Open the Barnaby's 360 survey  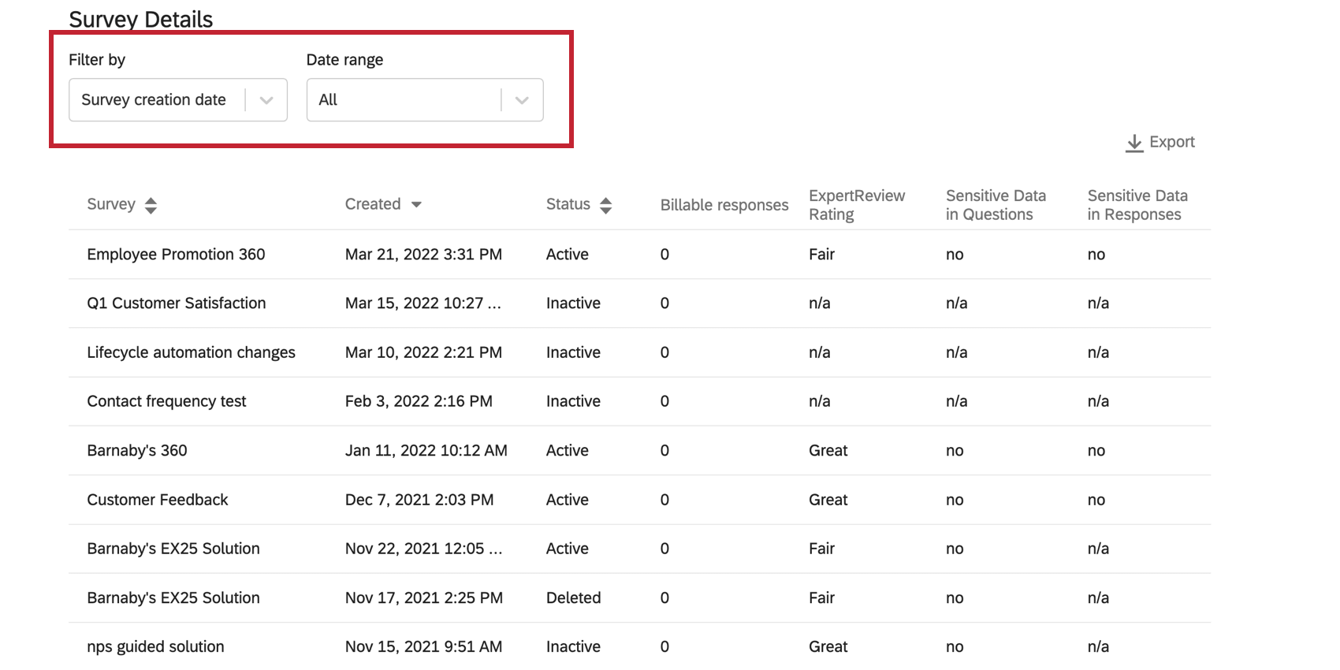[137, 451]
